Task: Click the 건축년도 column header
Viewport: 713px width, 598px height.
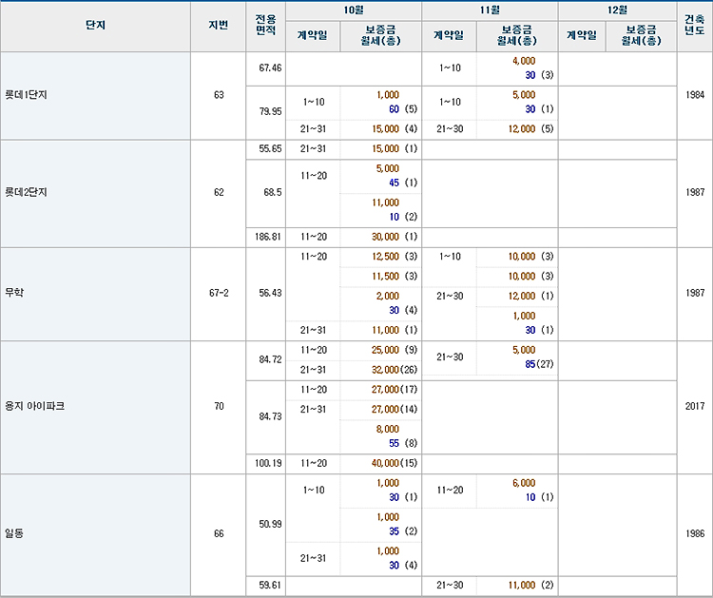Action: (694, 26)
